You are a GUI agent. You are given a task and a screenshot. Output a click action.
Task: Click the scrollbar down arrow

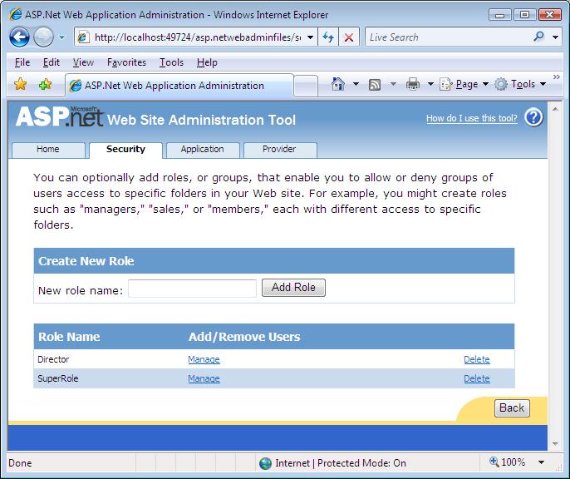coord(555,443)
